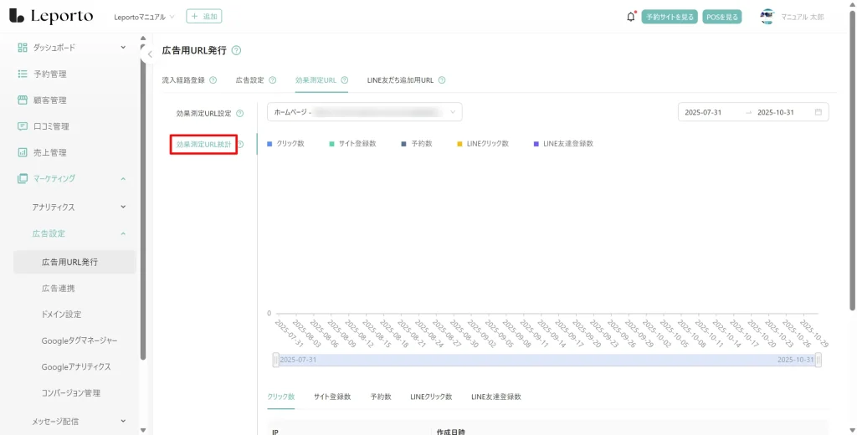Image resolution: width=857 pixels, height=435 pixels.
Task: Switch to the 広告設定 tab
Action: [x=249, y=80]
